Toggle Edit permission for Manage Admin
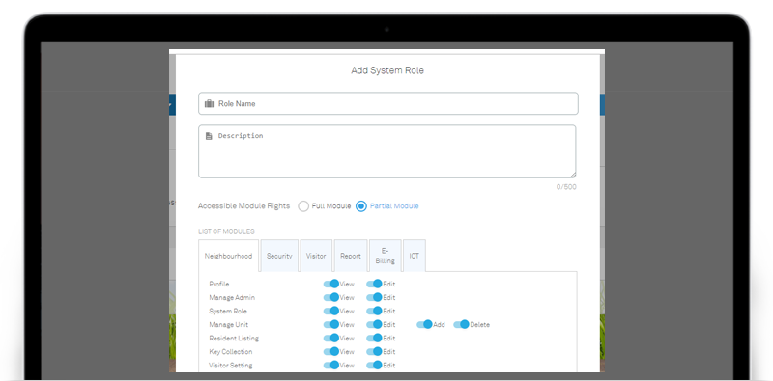773x381 pixels. (374, 297)
